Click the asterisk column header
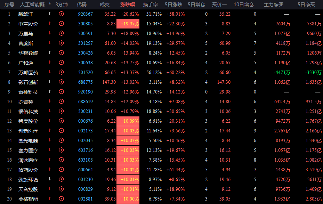This screenshot has width=323, height=204. pyautogui.click(x=50, y=5)
